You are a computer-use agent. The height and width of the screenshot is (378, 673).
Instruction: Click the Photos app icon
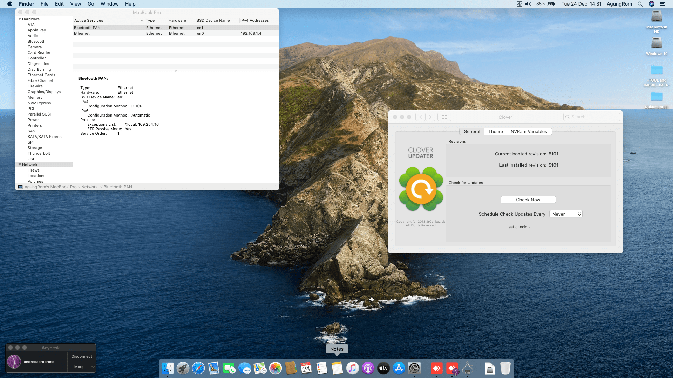pyautogui.click(x=276, y=368)
